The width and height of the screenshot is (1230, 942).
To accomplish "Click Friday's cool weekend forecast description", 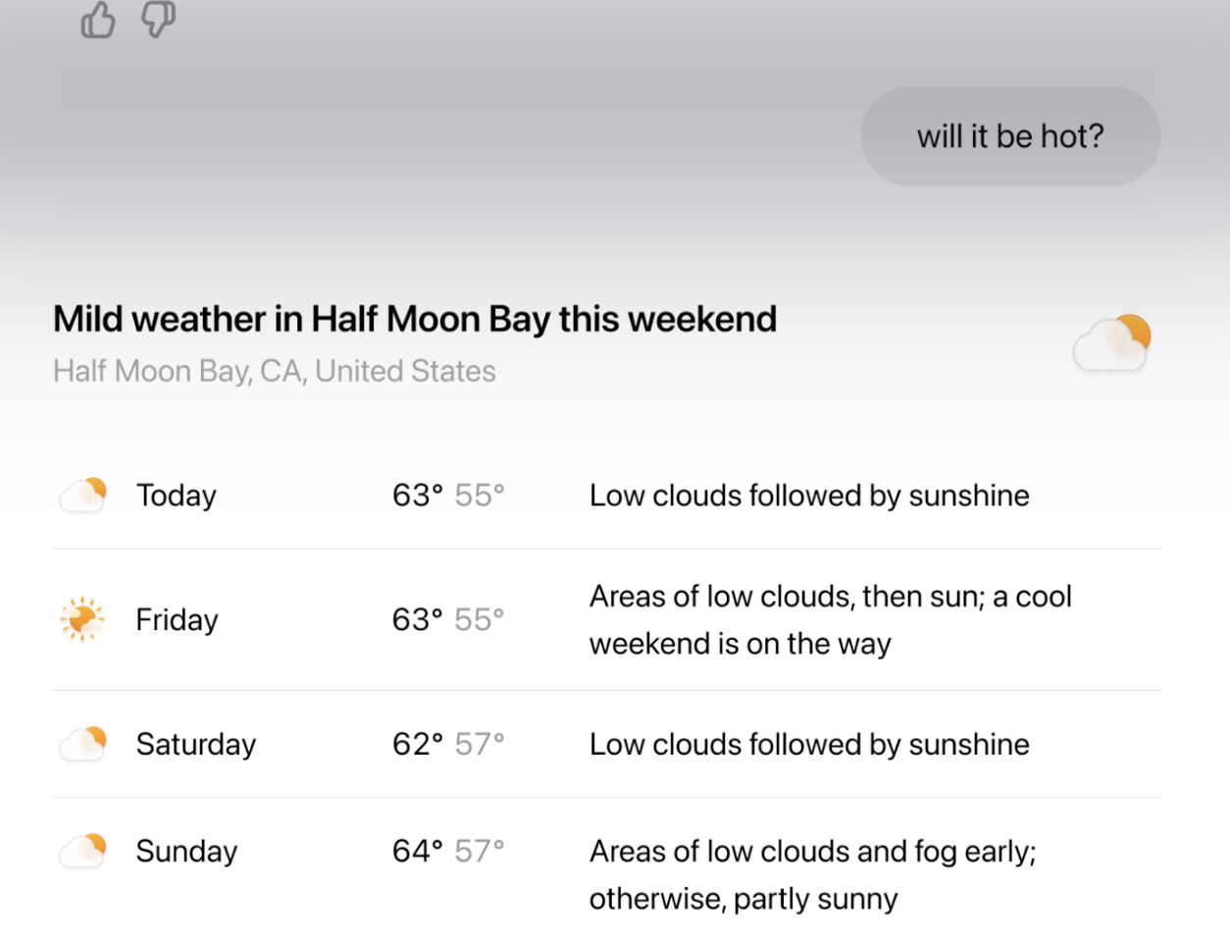I will [x=830, y=620].
